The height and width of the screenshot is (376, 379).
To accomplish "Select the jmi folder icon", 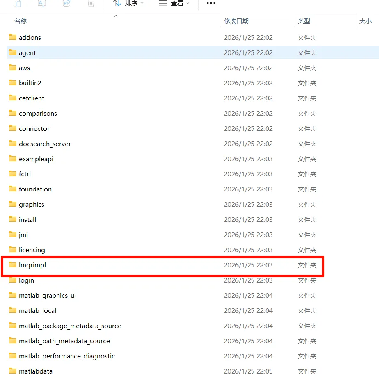I will 13,235.
